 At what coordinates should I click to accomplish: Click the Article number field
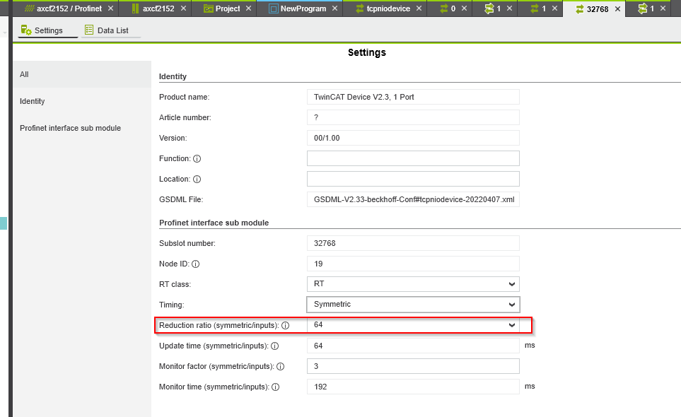[x=413, y=117]
